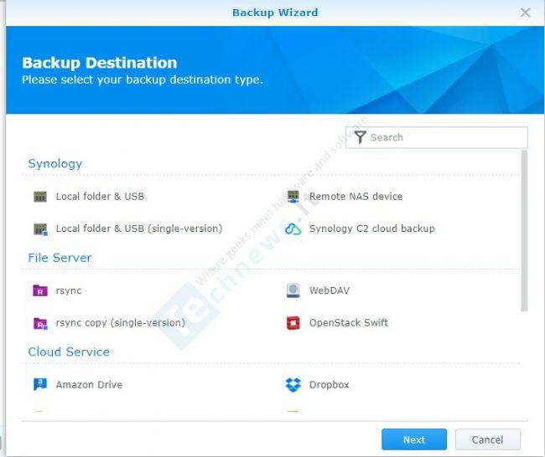The height and width of the screenshot is (457, 545).
Task: Cancel the backup wizard
Action: pos(487,439)
